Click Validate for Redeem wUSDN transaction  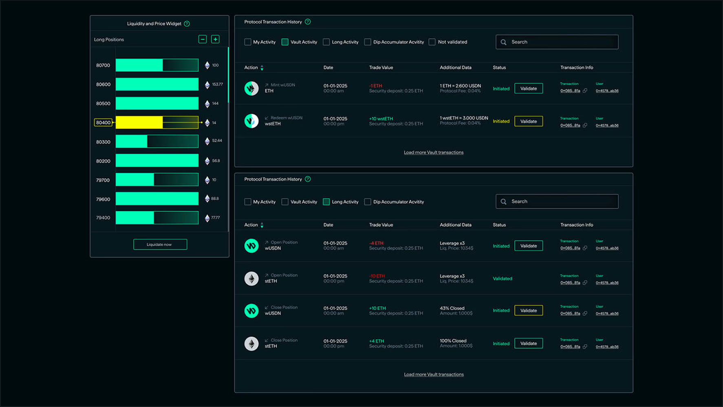pyautogui.click(x=529, y=121)
